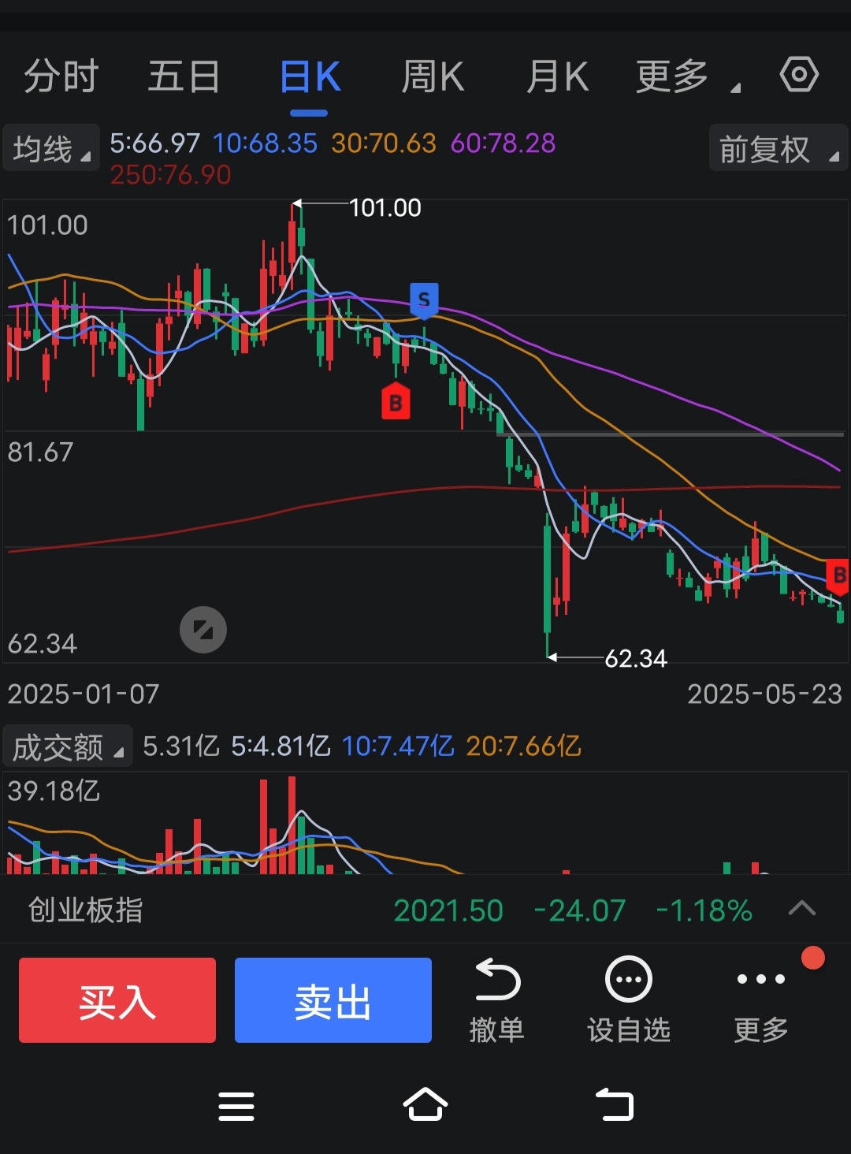The image size is (851, 1154).
Task: Tap the start date 2025-01-07
Action: [84, 694]
